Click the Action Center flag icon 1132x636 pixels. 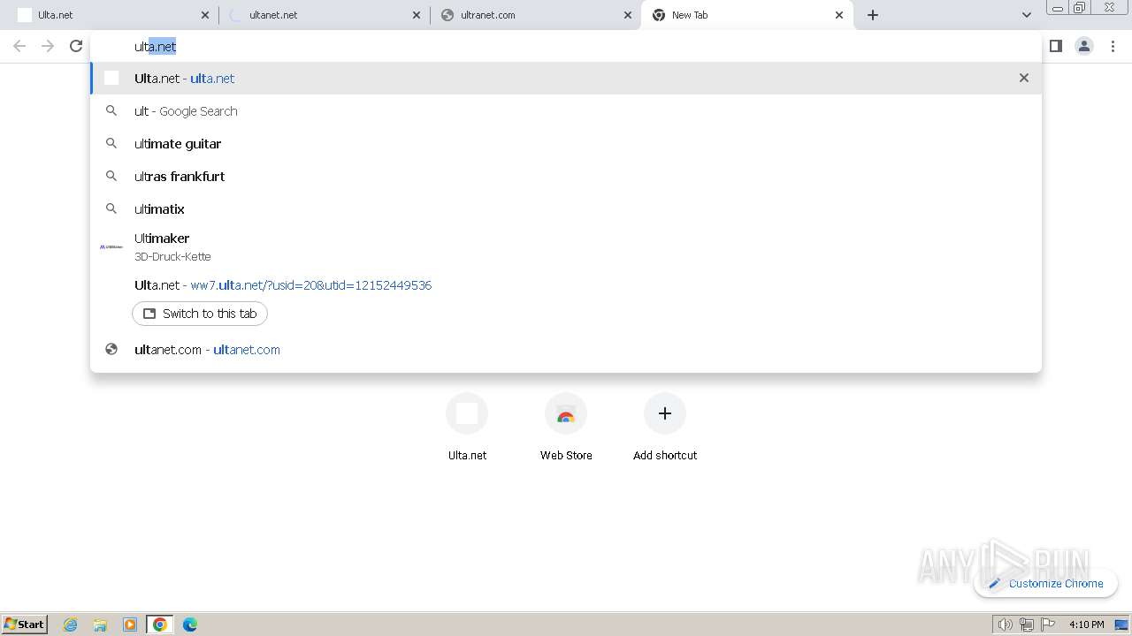(x=1048, y=625)
